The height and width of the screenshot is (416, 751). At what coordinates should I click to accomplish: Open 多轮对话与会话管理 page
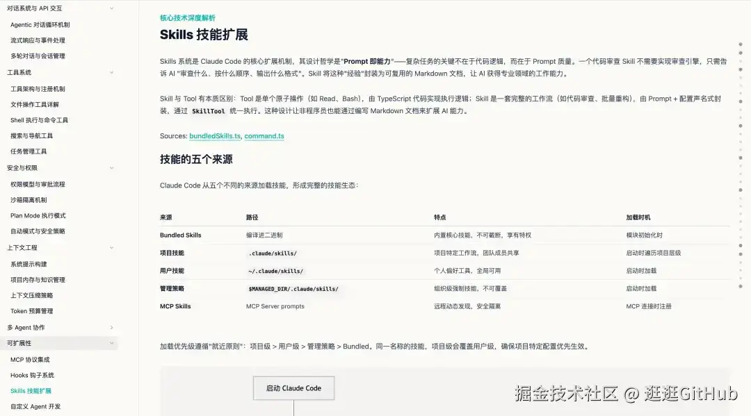pos(38,56)
